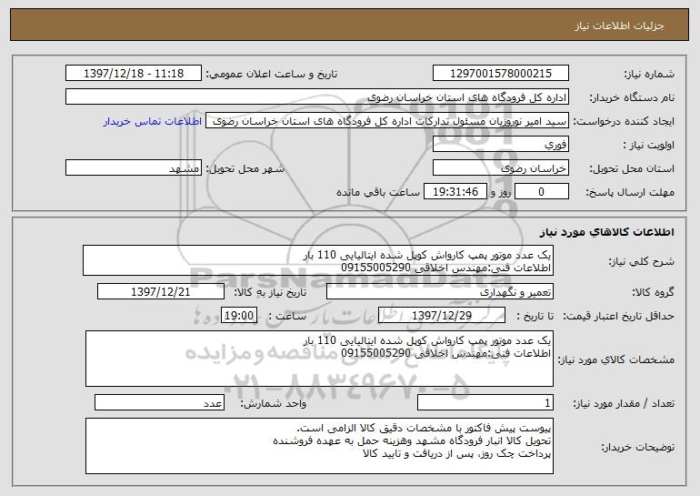Select the remaining days field showing 0

pos(542,192)
